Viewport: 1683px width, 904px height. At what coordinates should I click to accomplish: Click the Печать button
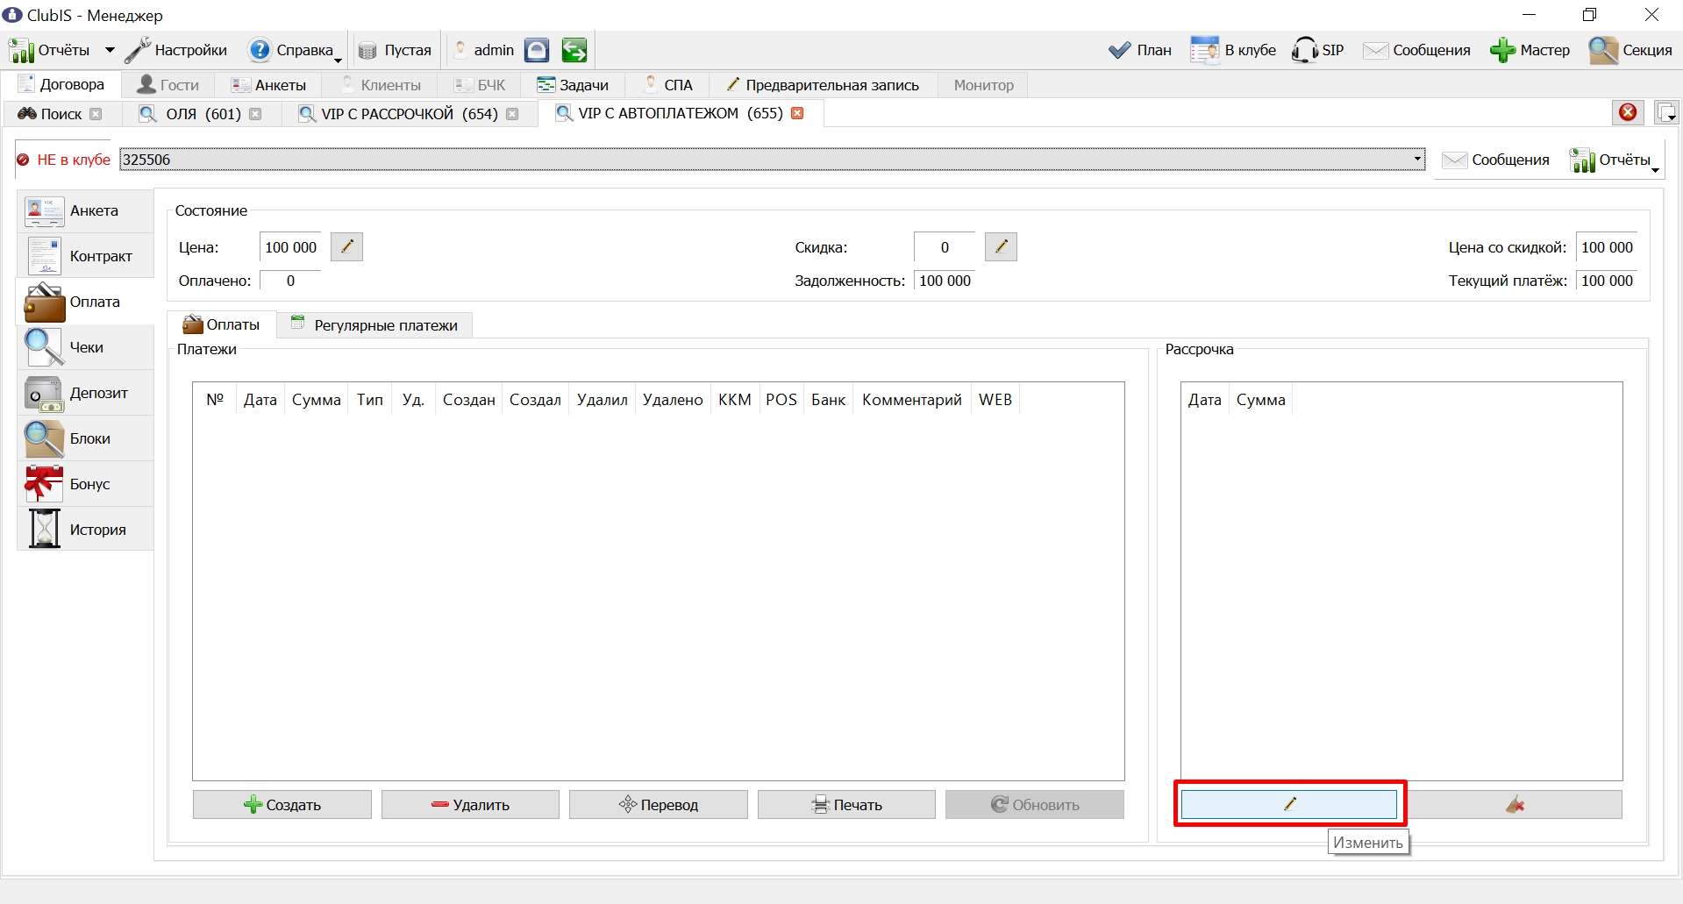click(x=846, y=805)
